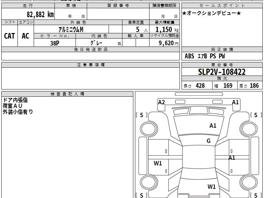Viewport: 264px width, 198px height.
Task: Select the シフト header cell
Action: [10, 22]
